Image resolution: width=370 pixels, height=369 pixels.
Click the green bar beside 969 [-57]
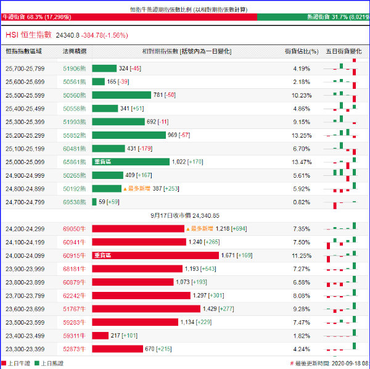pos(129,135)
